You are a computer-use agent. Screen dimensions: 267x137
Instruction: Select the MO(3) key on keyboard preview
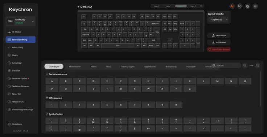click(x=151, y=46)
